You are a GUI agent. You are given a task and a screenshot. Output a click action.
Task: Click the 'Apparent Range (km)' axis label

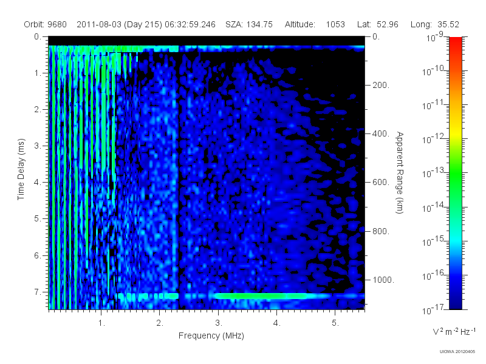[400, 173]
